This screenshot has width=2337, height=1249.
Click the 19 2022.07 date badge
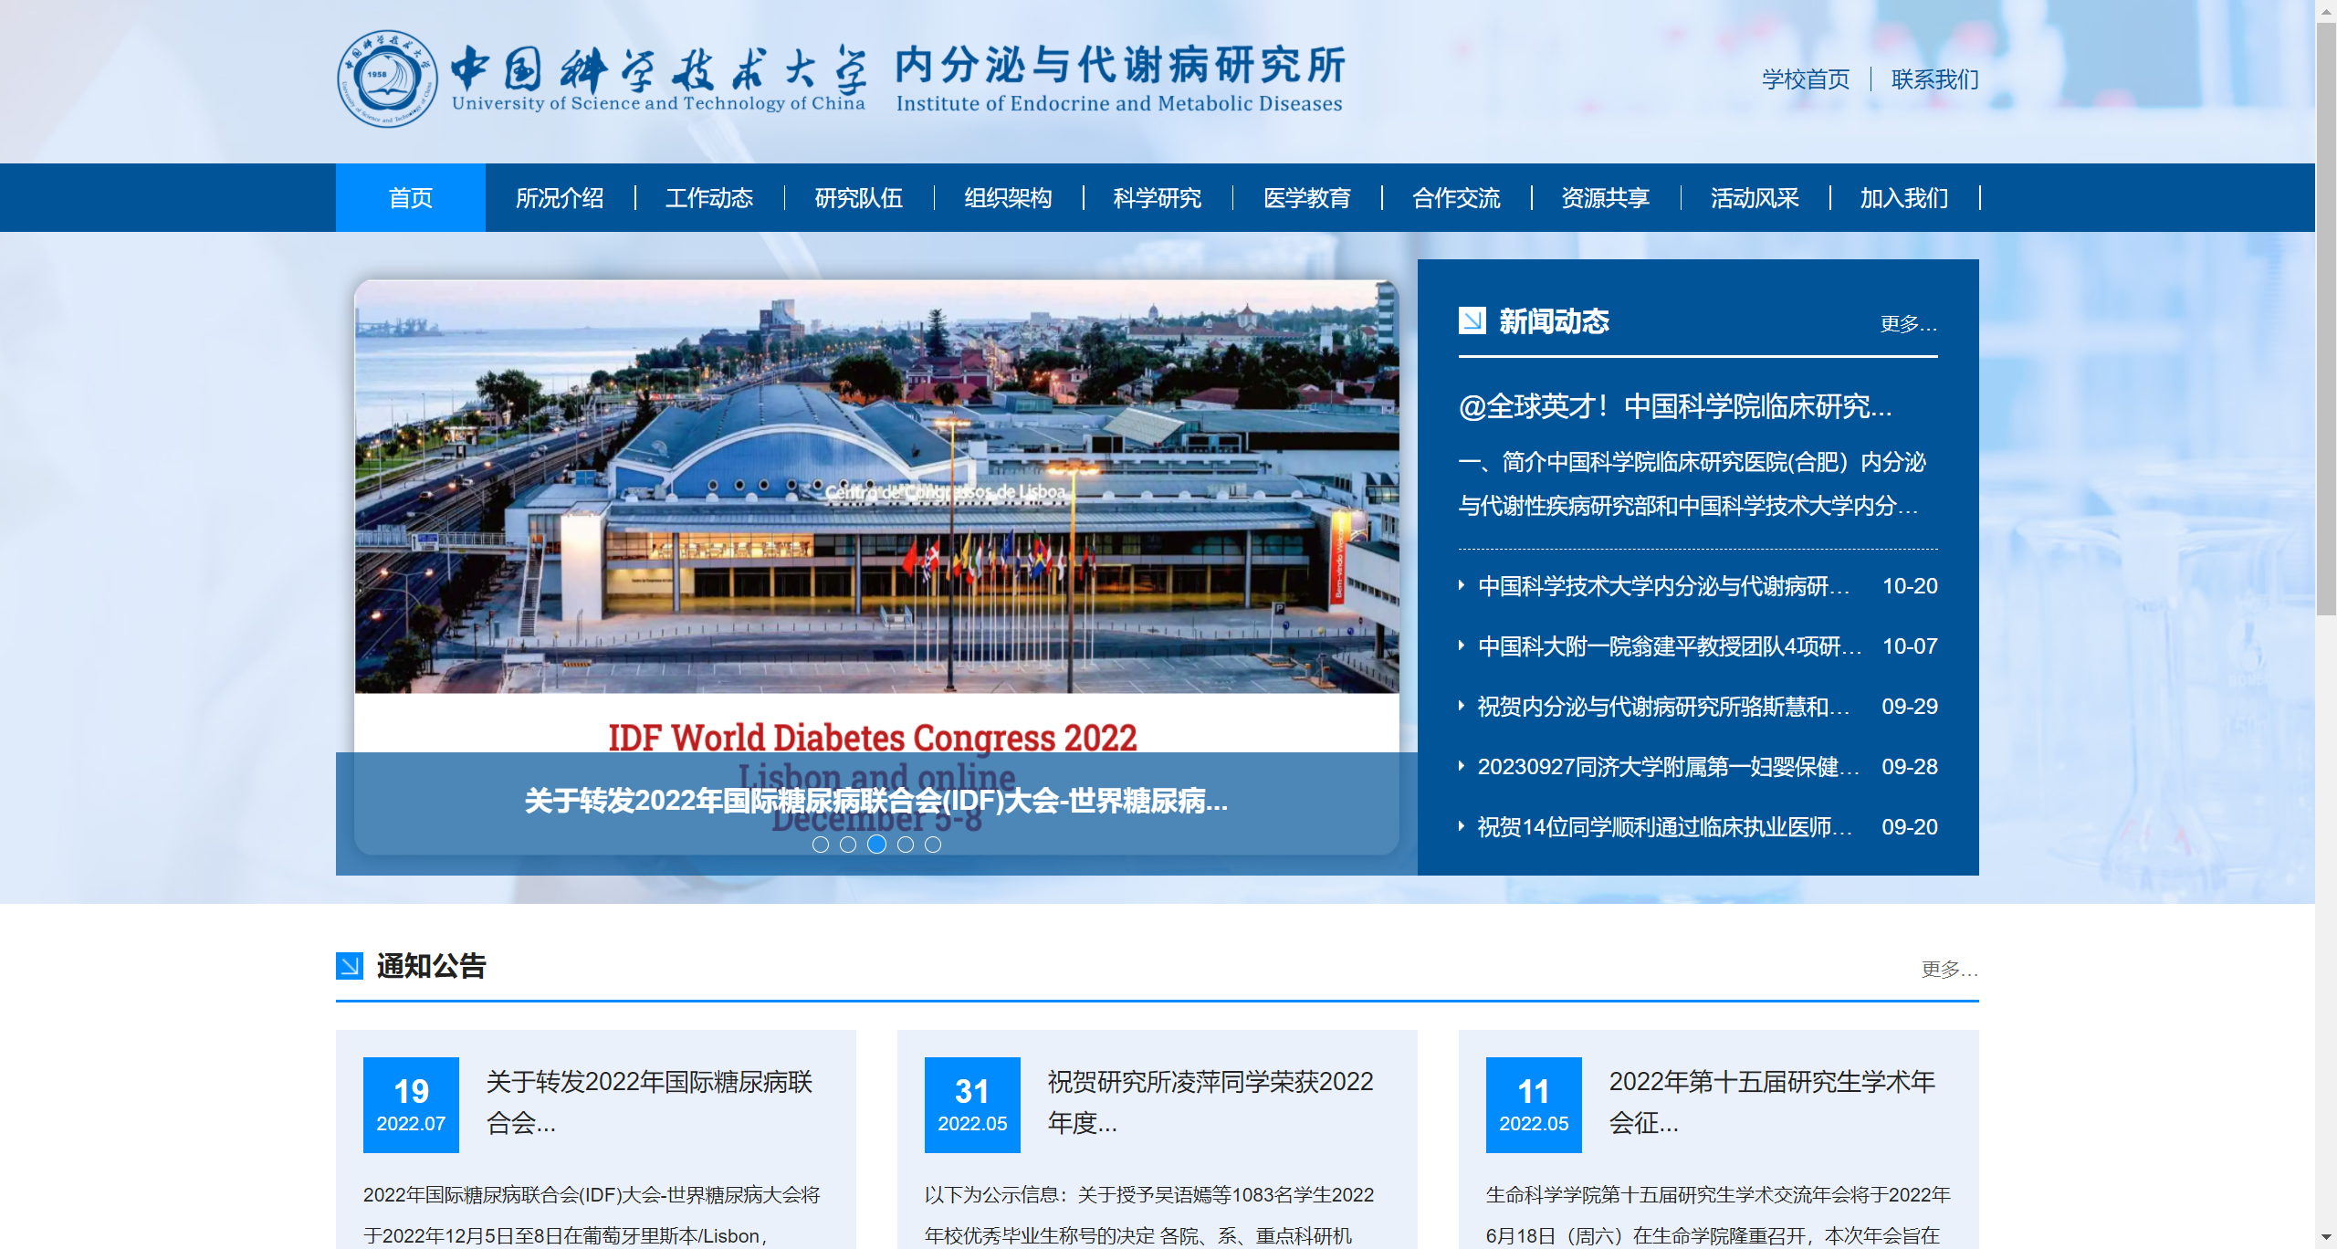[x=411, y=1104]
